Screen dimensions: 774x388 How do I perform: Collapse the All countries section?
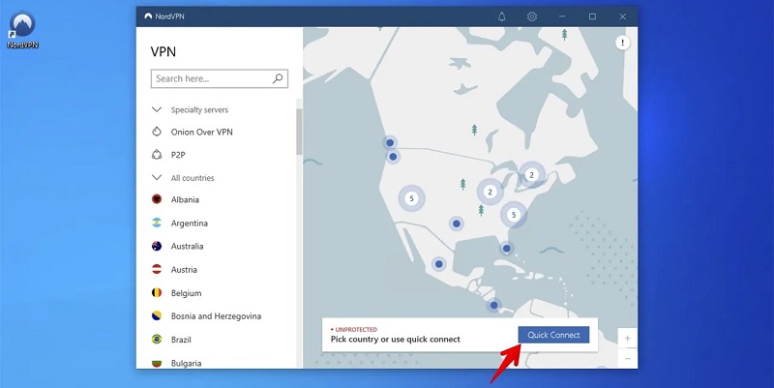[157, 178]
